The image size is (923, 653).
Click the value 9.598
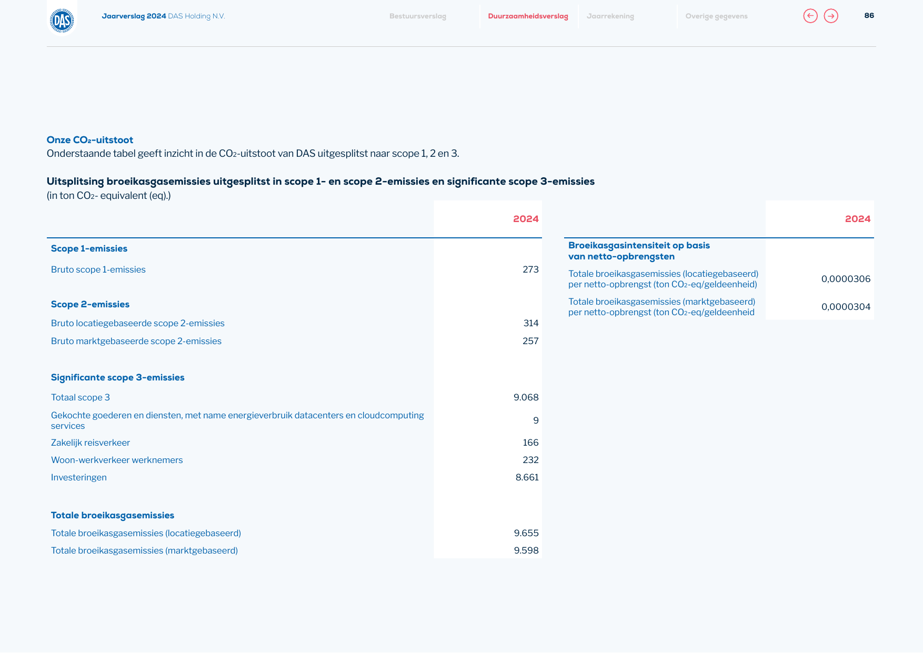(526, 550)
